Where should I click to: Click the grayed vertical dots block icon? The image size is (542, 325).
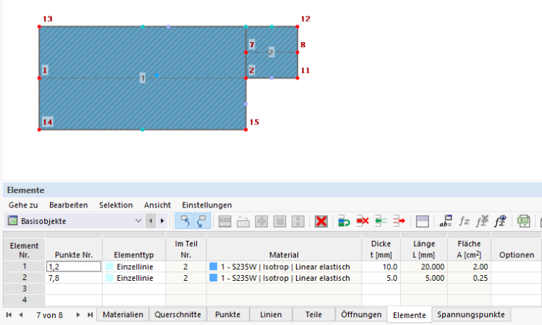[298, 221]
